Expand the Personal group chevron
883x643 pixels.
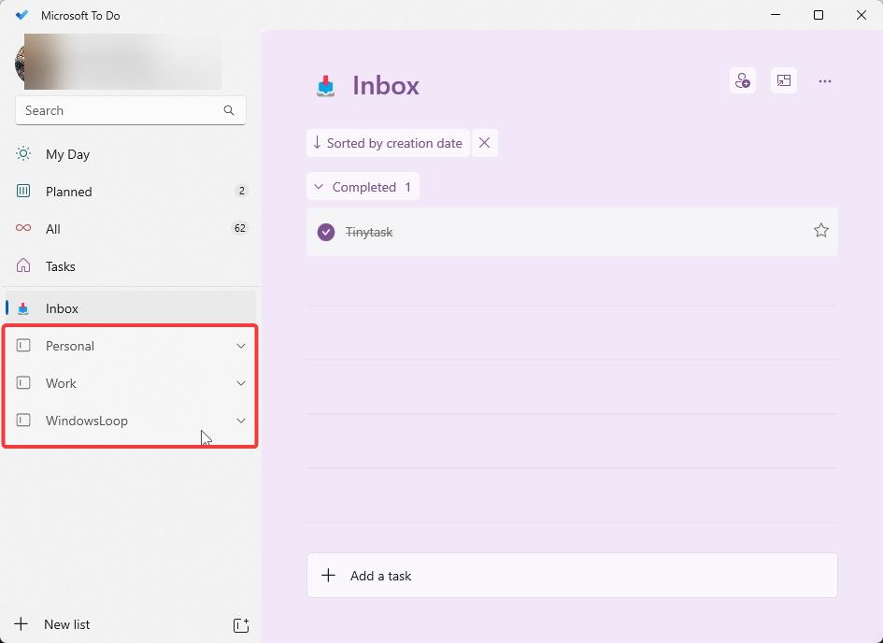pyautogui.click(x=241, y=346)
